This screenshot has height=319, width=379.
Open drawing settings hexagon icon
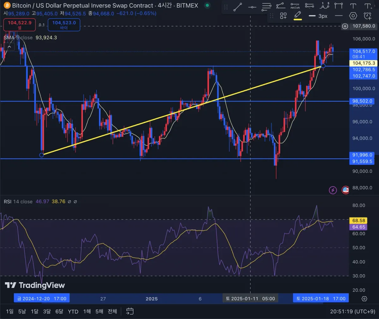353,16
